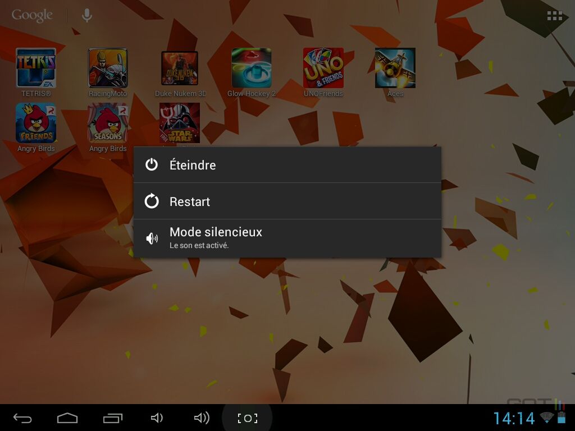The width and height of the screenshot is (575, 431).
Task: Open the recent apps overview
Action: (x=112, y=418)
